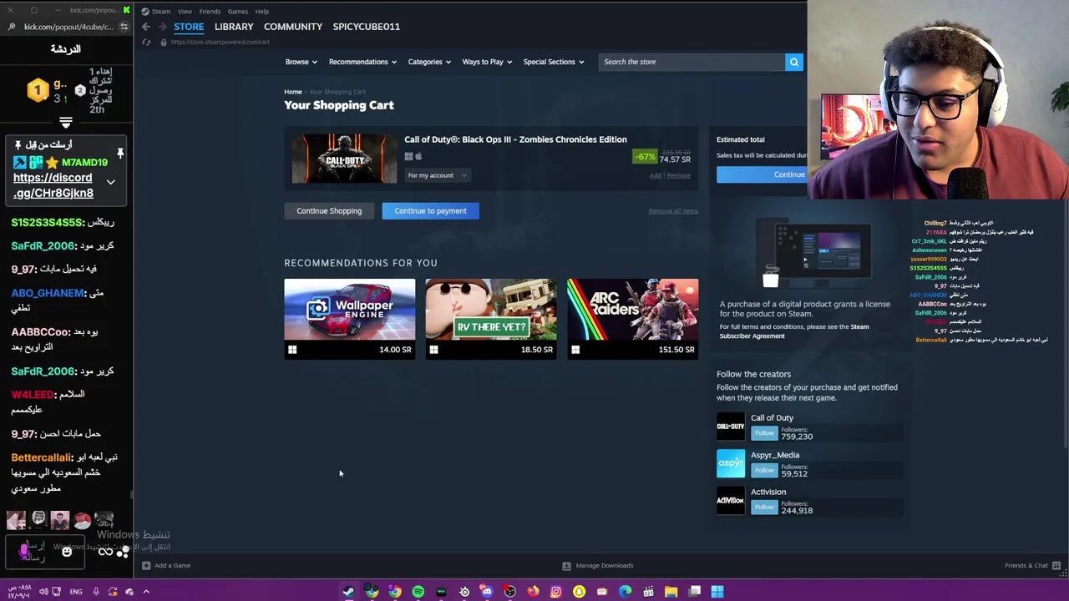Open Instagram from the taskbar
The height and width of the screenshot is (601, 1069).
point(555,591)
